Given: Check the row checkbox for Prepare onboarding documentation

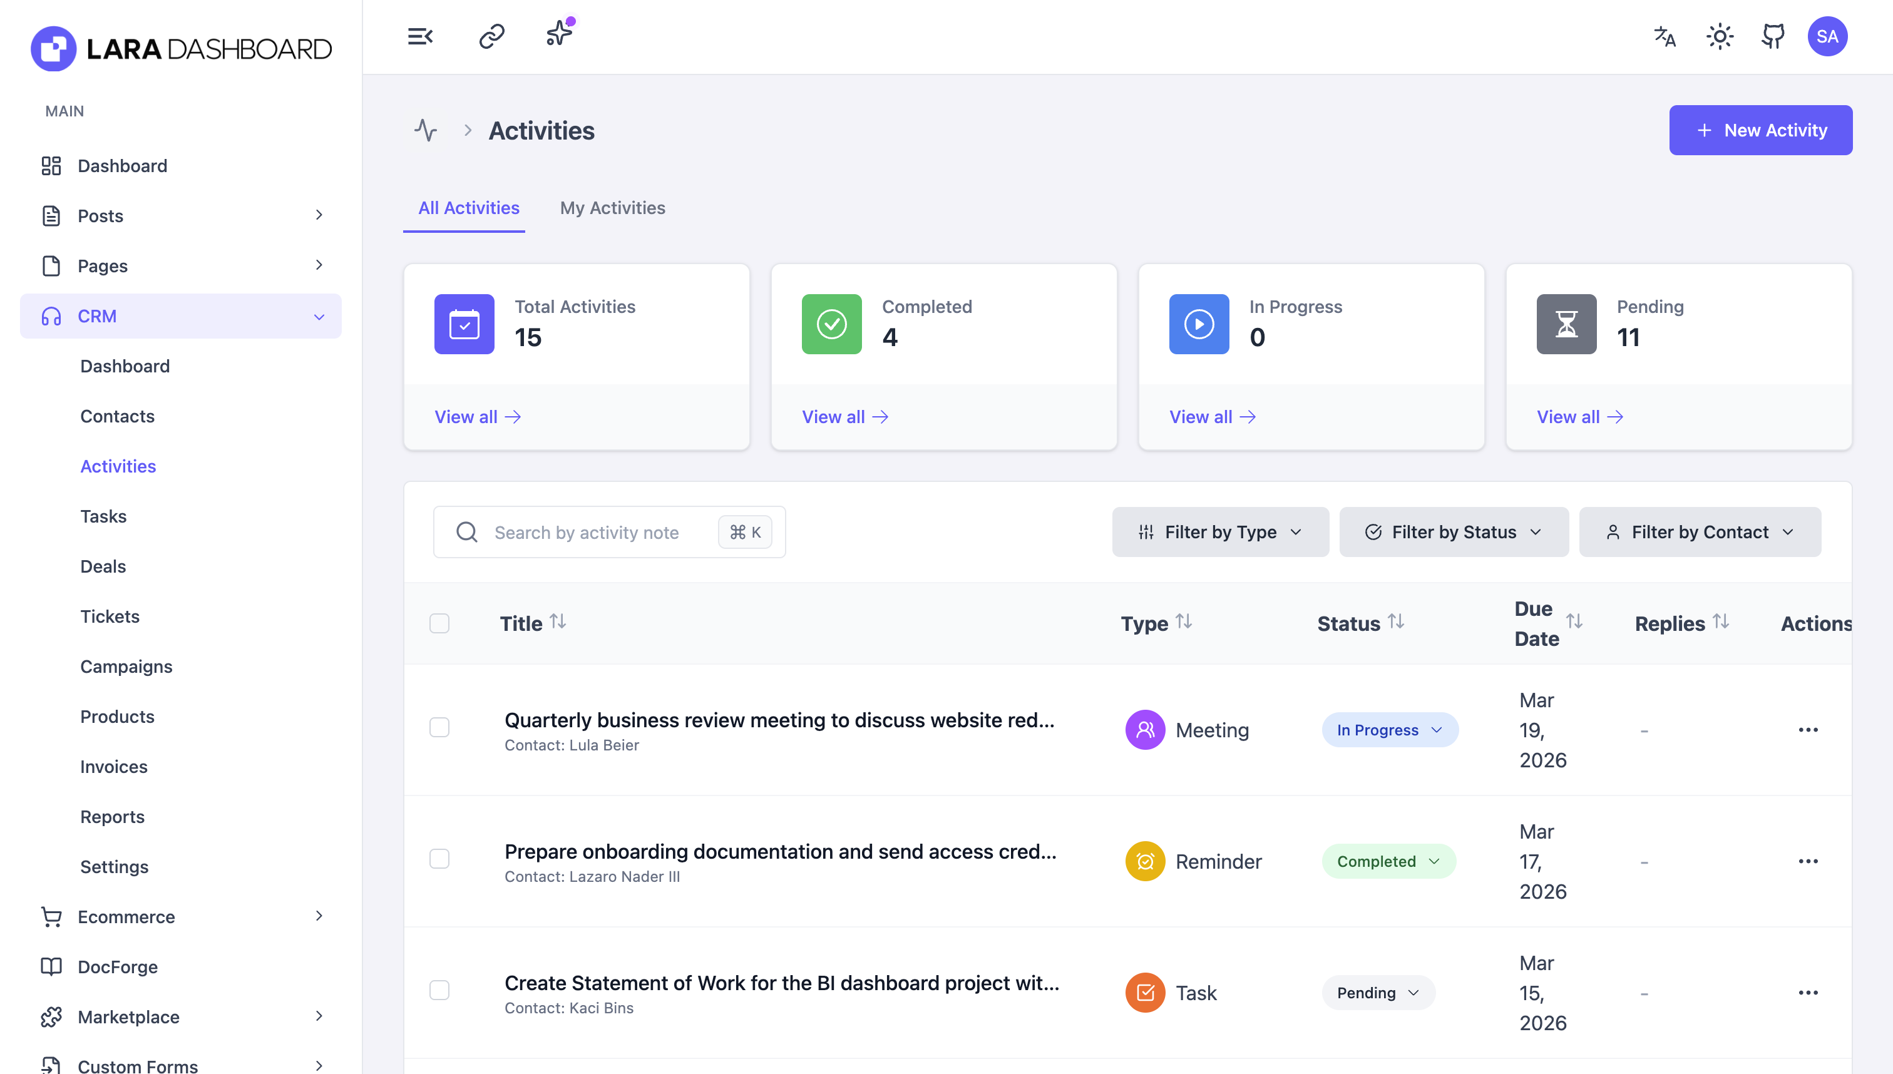Looking at the screenshot, I should (439, 859).
